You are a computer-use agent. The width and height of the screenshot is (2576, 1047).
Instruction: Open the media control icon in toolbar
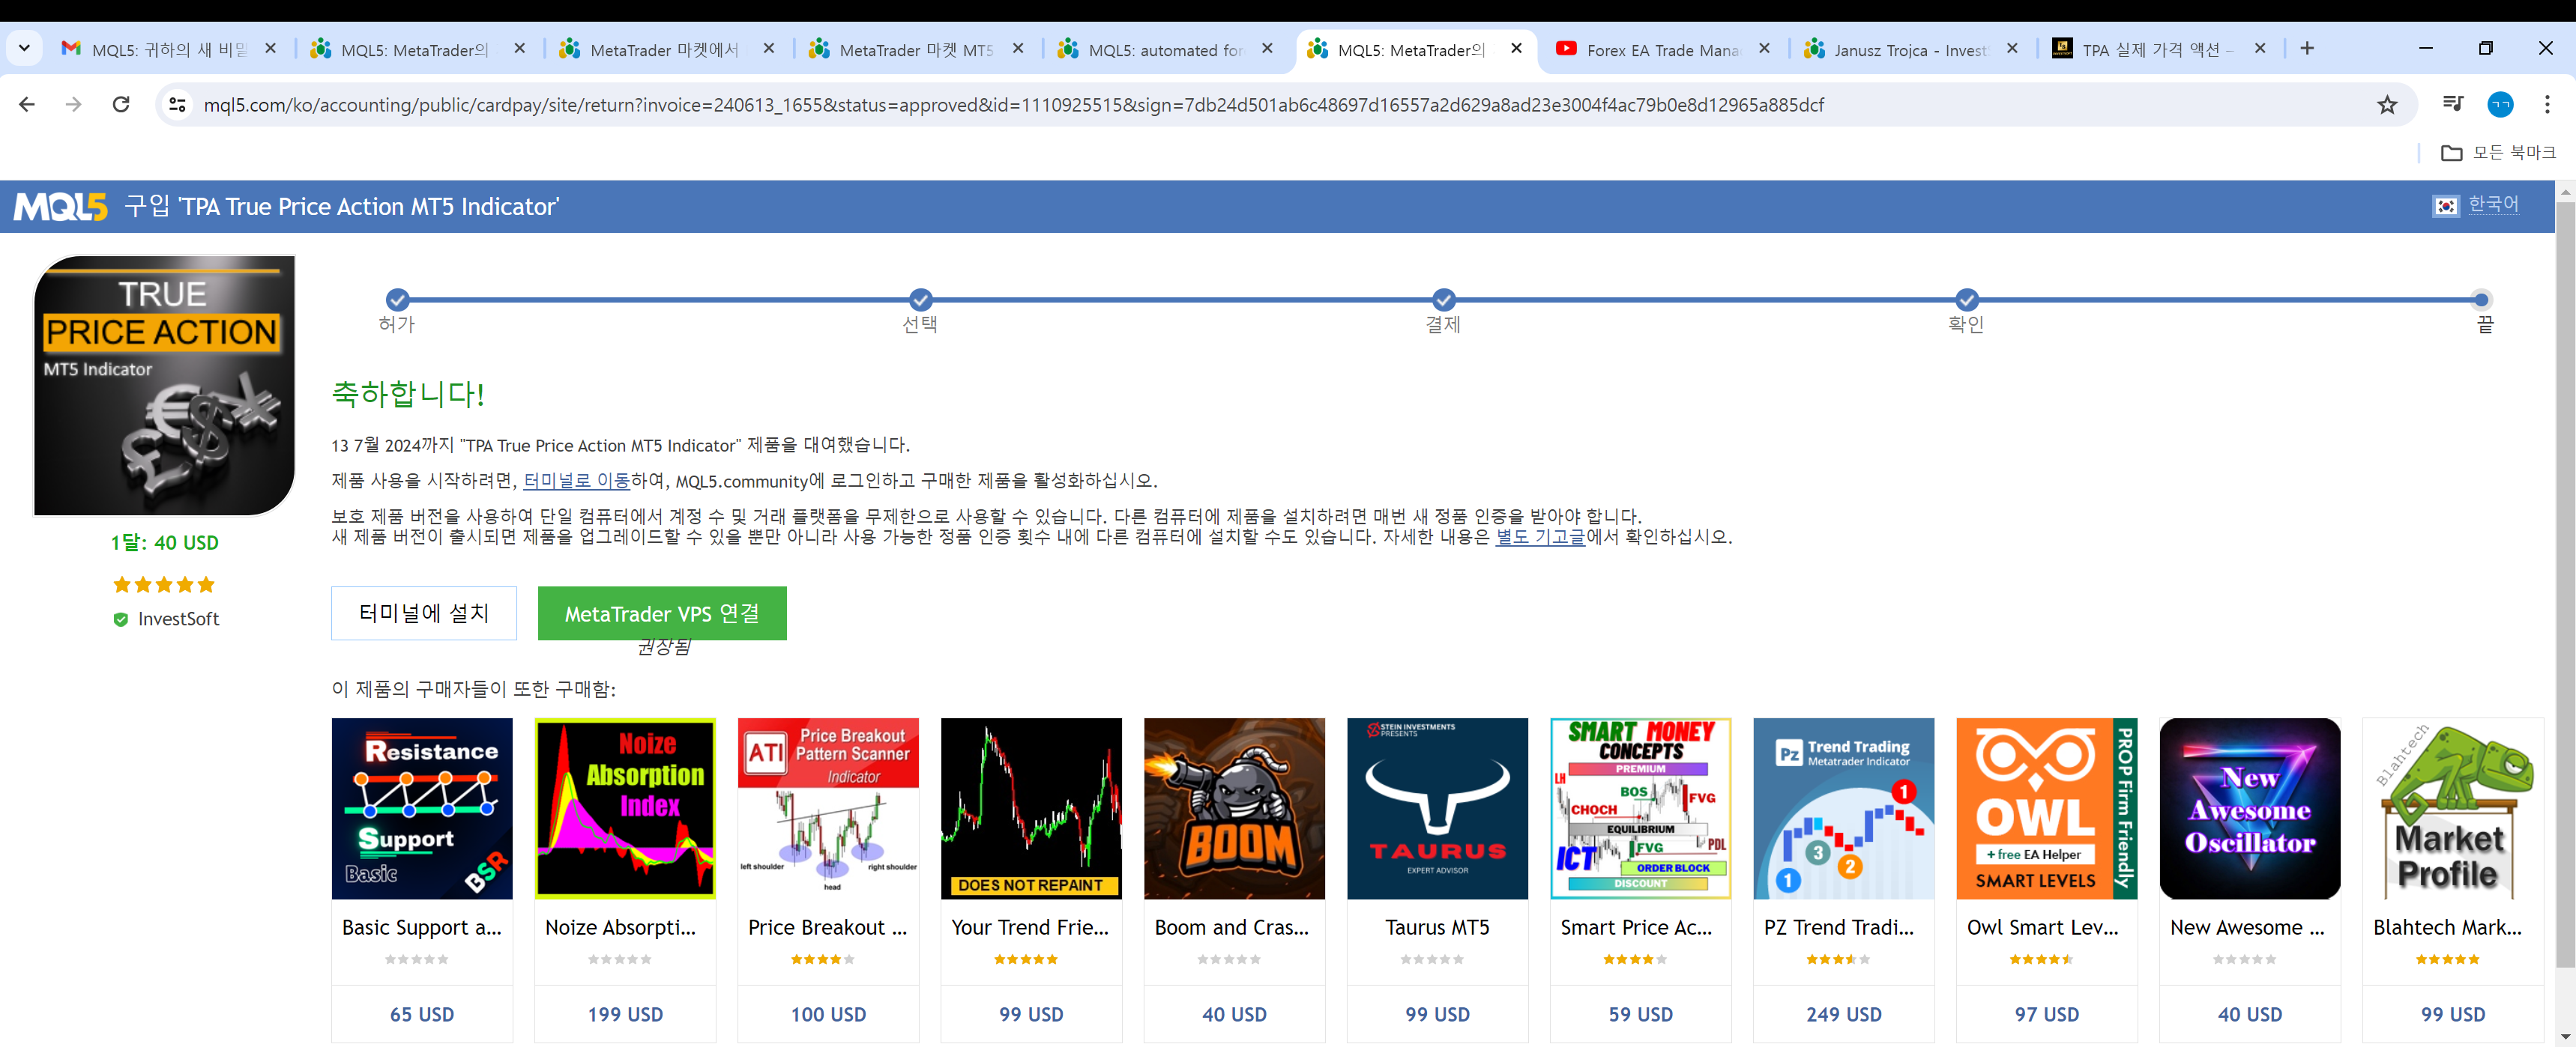(x=2452, y=104)
